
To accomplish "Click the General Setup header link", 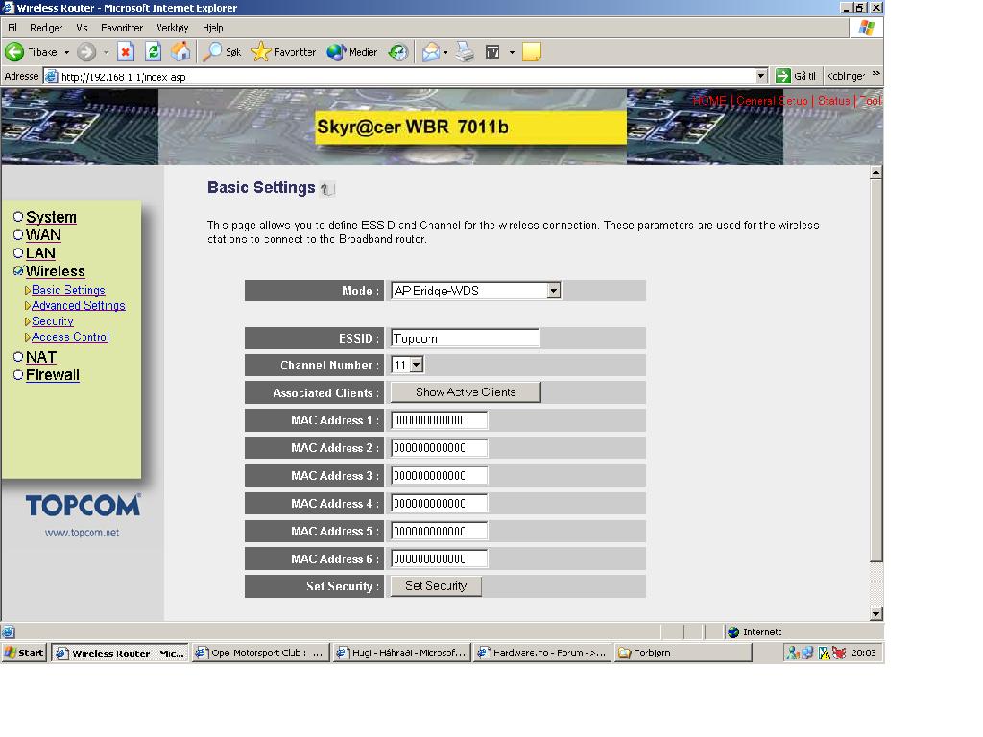I will 772,101.
